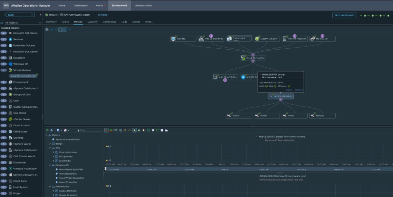Viewport: 393px width, 197px height.
Task: Click the more... tab link
Action: tap(149, 22)
